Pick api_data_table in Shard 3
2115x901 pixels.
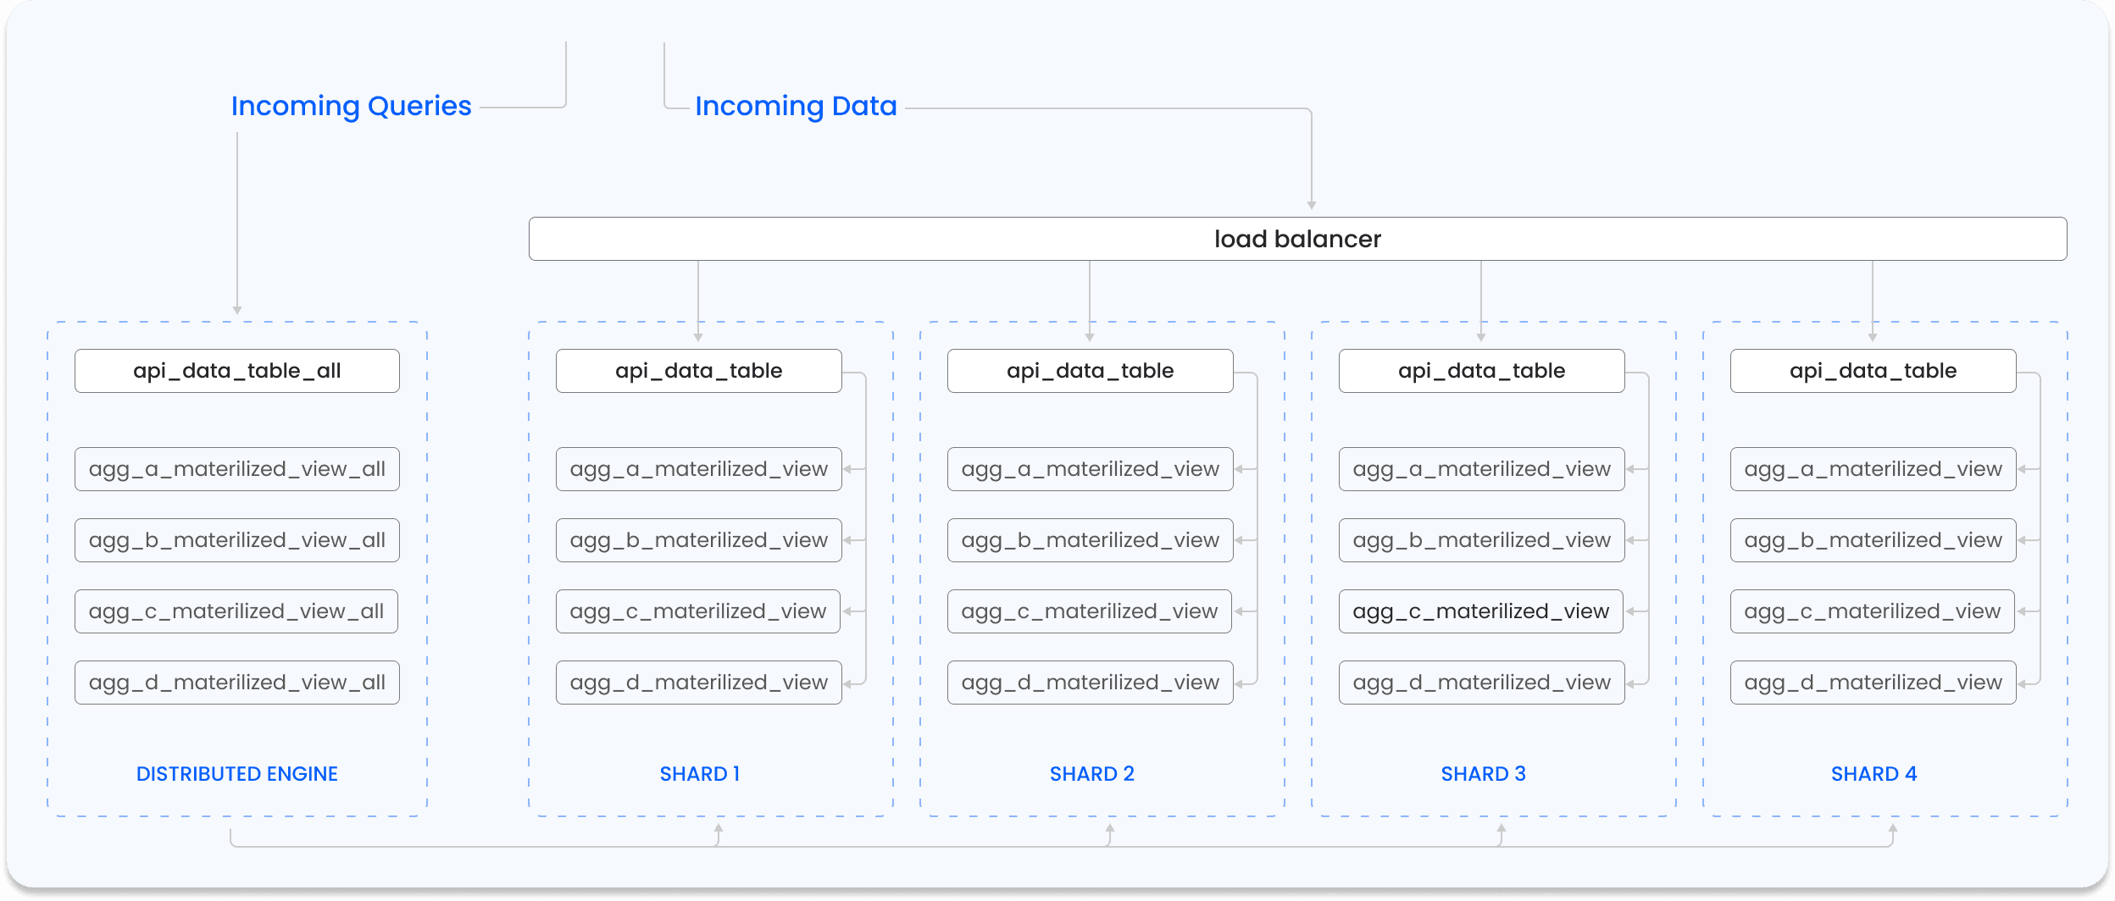[x=1481, y=371]
